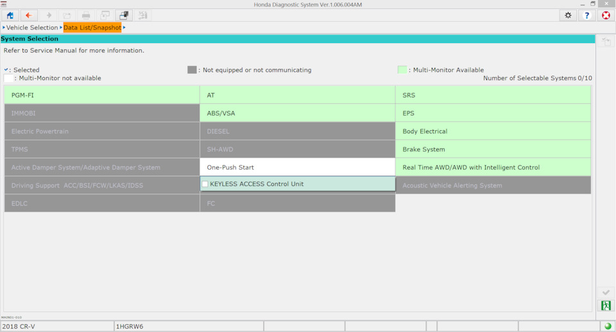
Task: Click the gray Not equipped legend swatch
Action: coord(192,70)
